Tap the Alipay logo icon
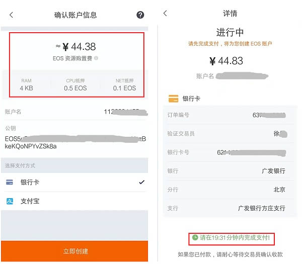302x264 pixels. coord(10,201)
